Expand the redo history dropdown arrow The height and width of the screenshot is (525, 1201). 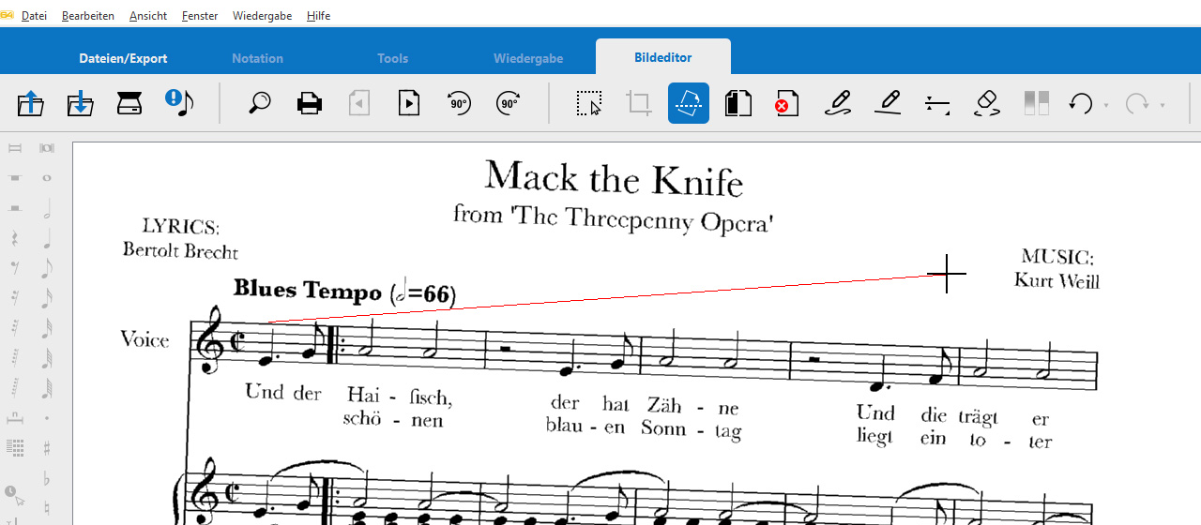1163,105
